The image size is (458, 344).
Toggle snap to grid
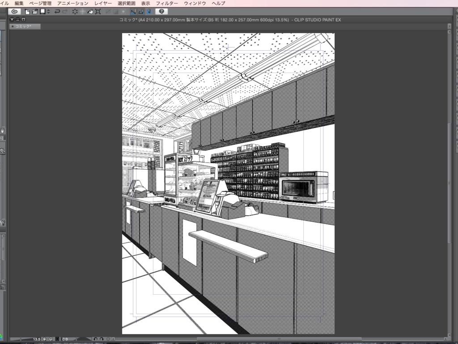[x=148, y=11]
